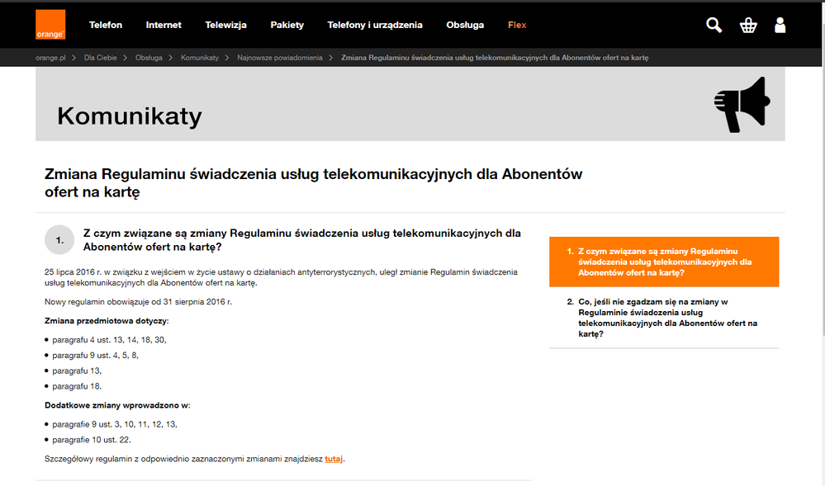Open the Internet menu
The height and width of the screenshot is (486, 825).
(164, 26)
